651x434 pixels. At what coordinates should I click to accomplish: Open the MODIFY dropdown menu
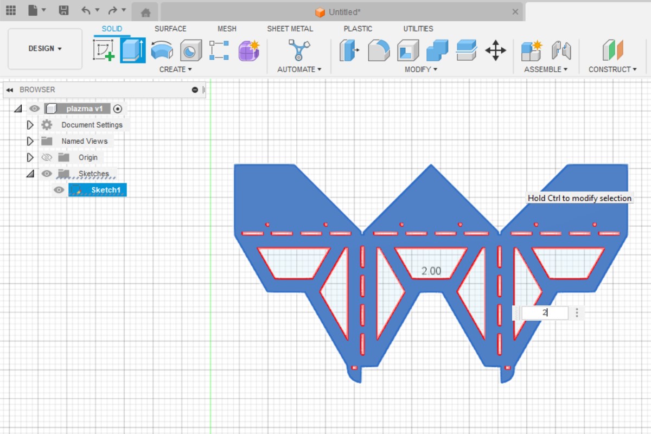pos(421,69)
